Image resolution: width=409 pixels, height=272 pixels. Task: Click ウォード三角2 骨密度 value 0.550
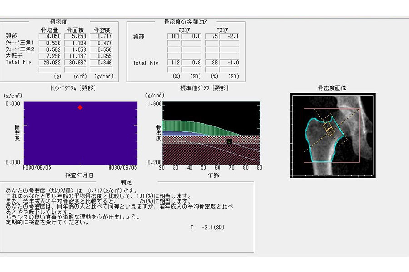(x=101, y=49)
